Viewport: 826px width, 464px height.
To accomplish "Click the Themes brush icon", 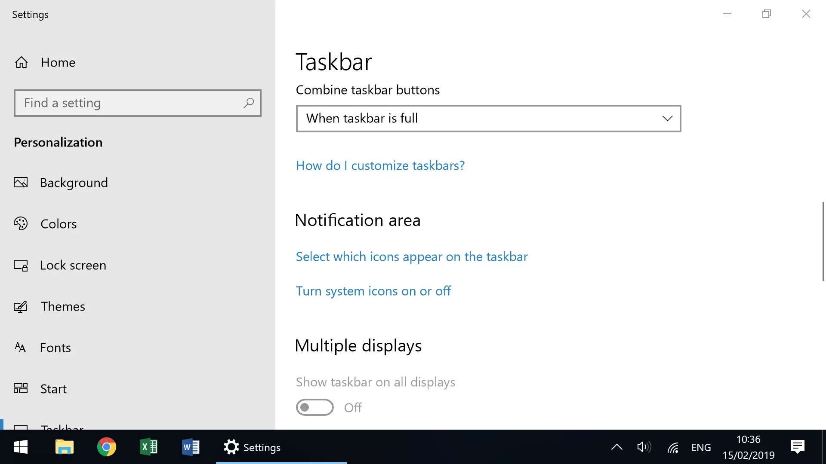I will (x=21, y=307).
